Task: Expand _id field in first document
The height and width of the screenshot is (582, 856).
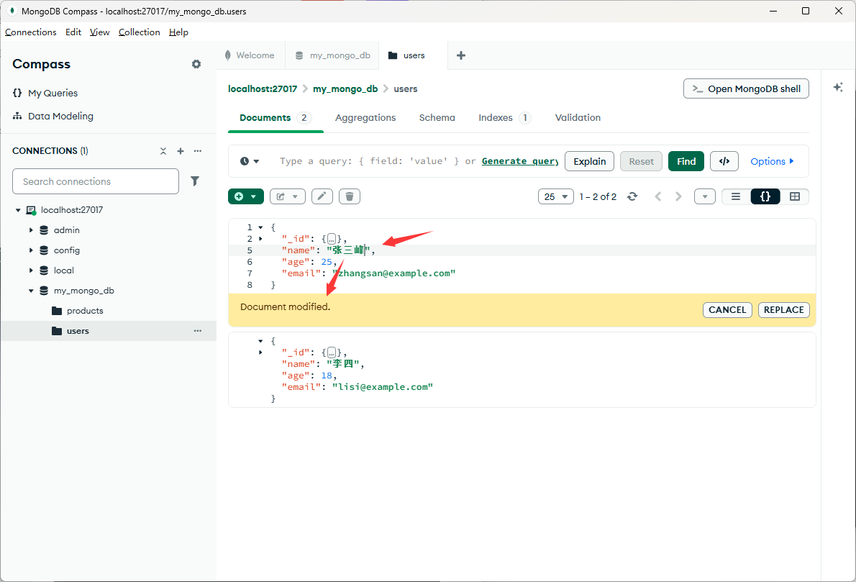Action: tap(261, 239)
